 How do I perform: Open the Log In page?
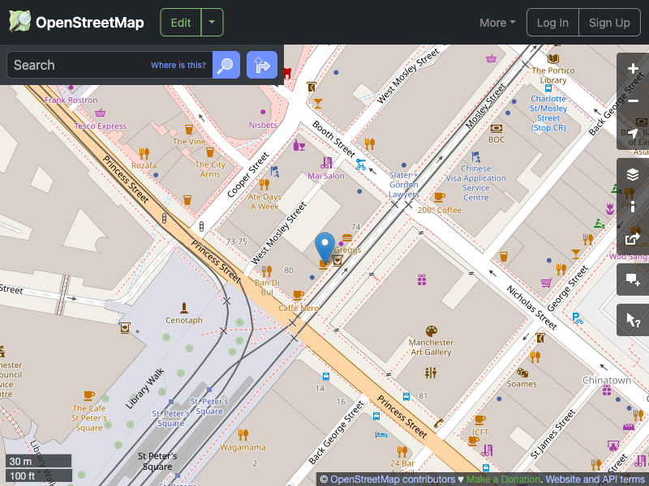point(552,22)
